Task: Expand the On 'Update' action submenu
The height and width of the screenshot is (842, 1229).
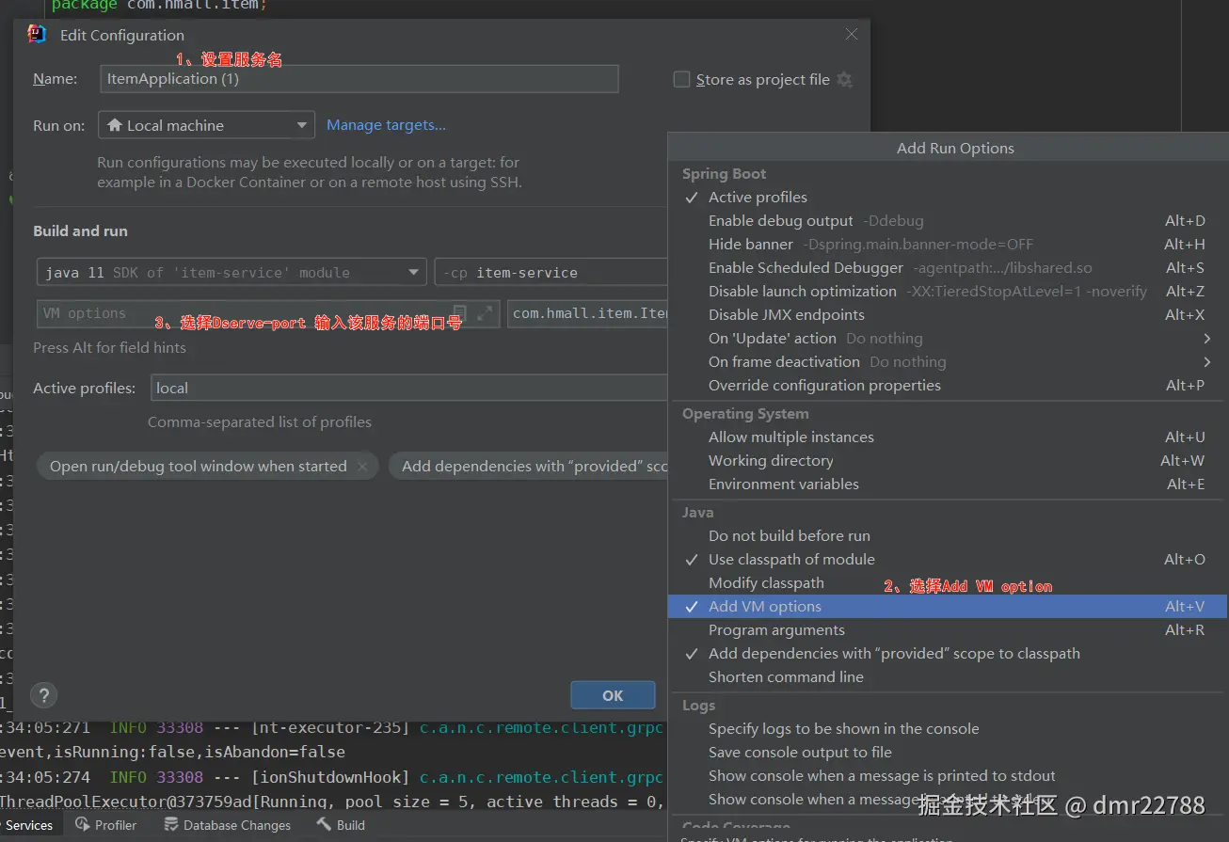Action: 948,339
